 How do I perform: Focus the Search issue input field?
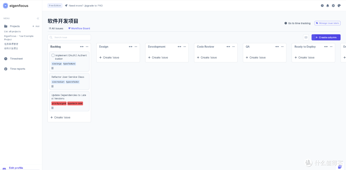point(69,37)
